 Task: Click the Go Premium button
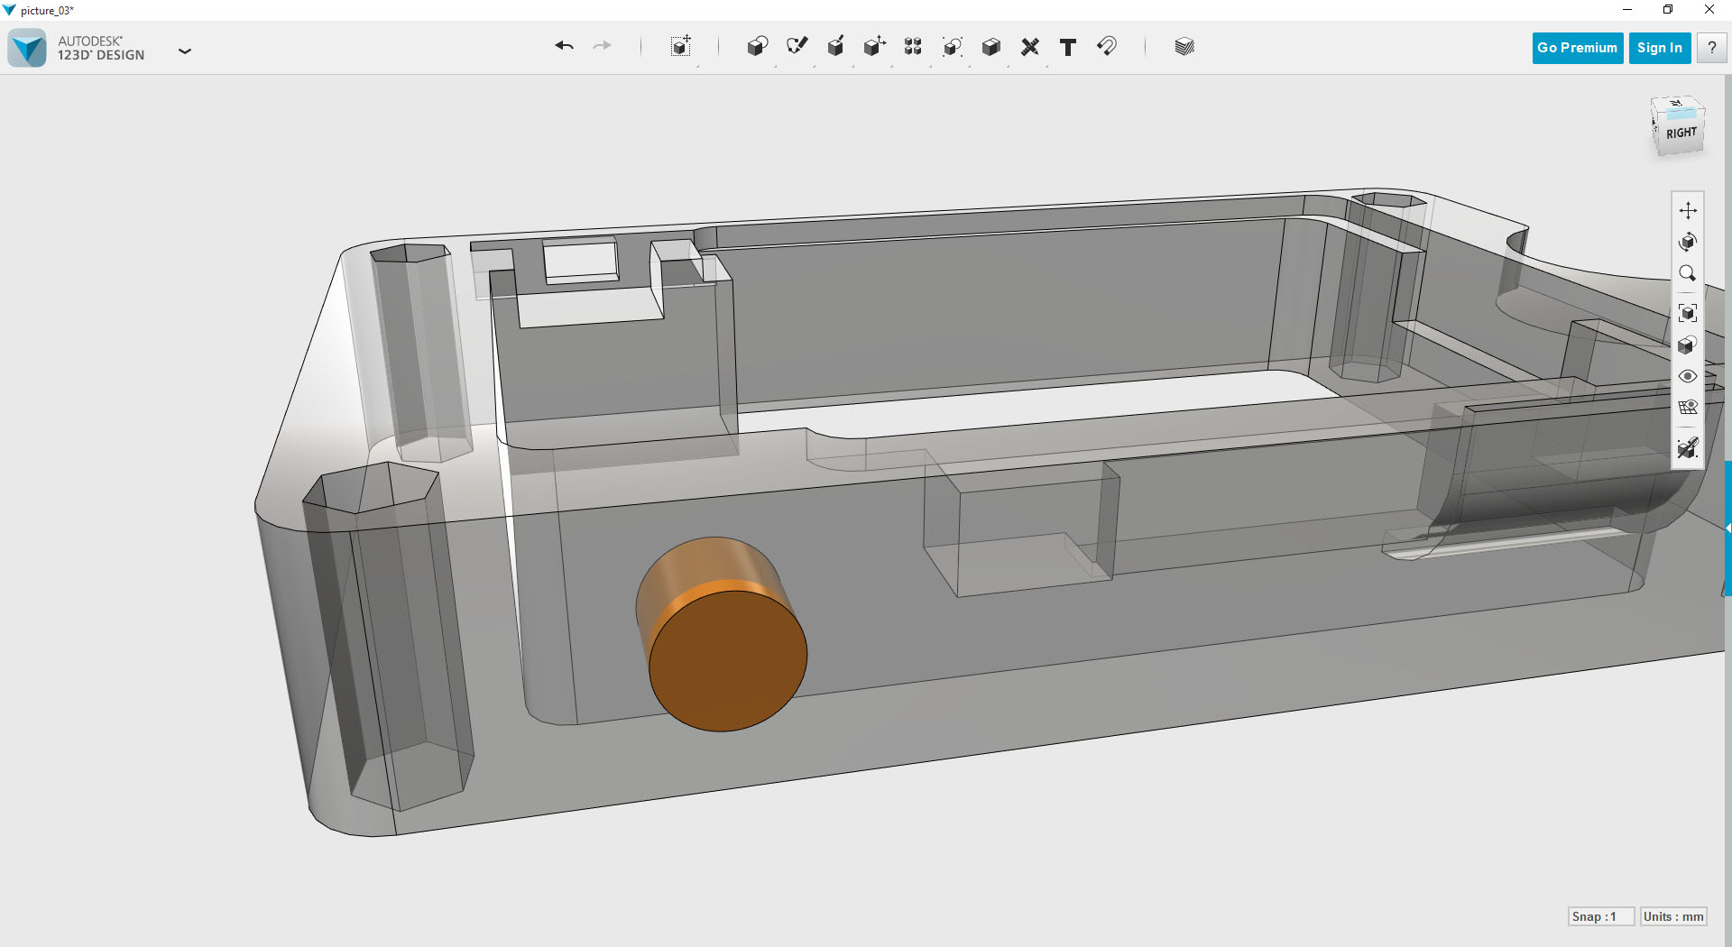(1577, 48)
